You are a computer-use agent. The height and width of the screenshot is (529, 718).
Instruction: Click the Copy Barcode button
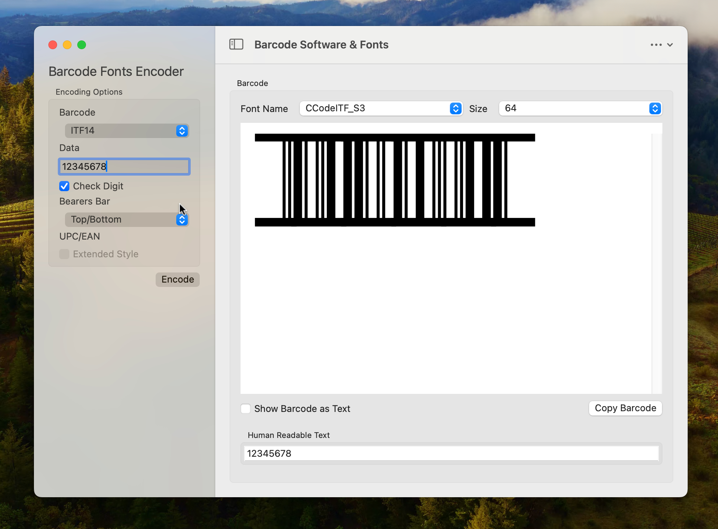point(625,408)
